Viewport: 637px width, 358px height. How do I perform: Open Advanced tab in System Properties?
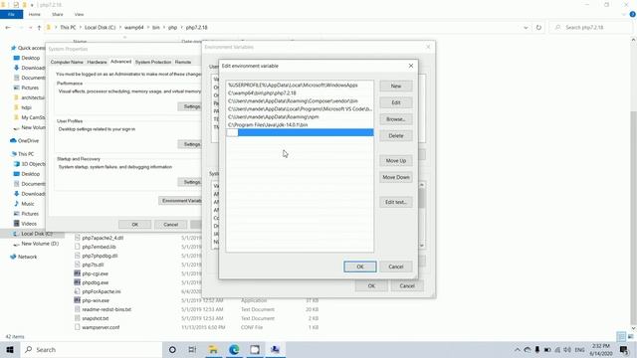[x=121, y=62]
